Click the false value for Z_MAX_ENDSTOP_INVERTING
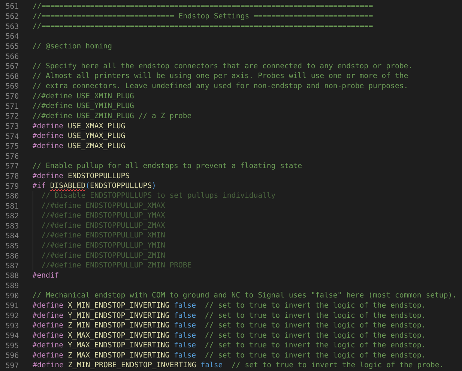462x371 pixels. (x=185, y=355)
